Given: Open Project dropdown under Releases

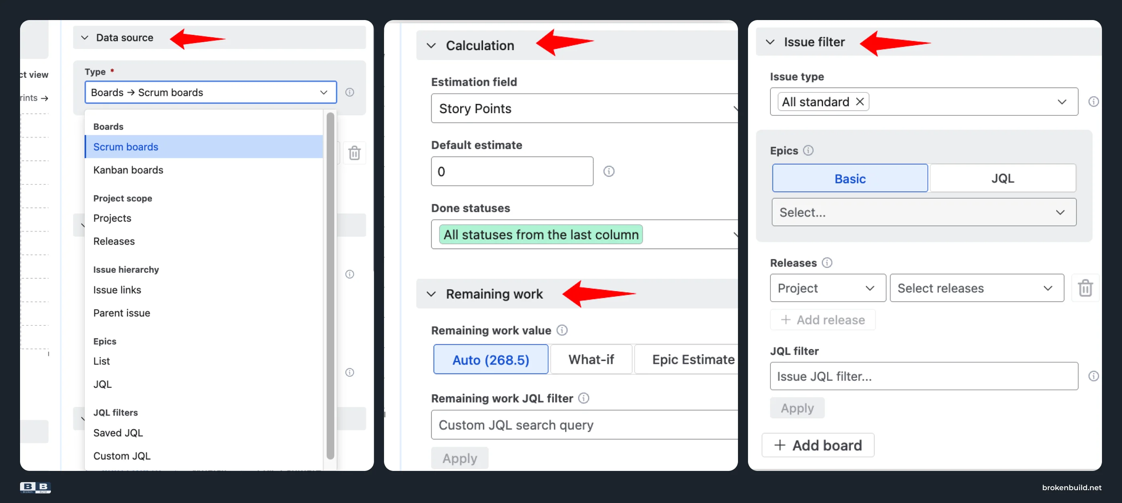Looking at the screenshot, I should point(827,288).
